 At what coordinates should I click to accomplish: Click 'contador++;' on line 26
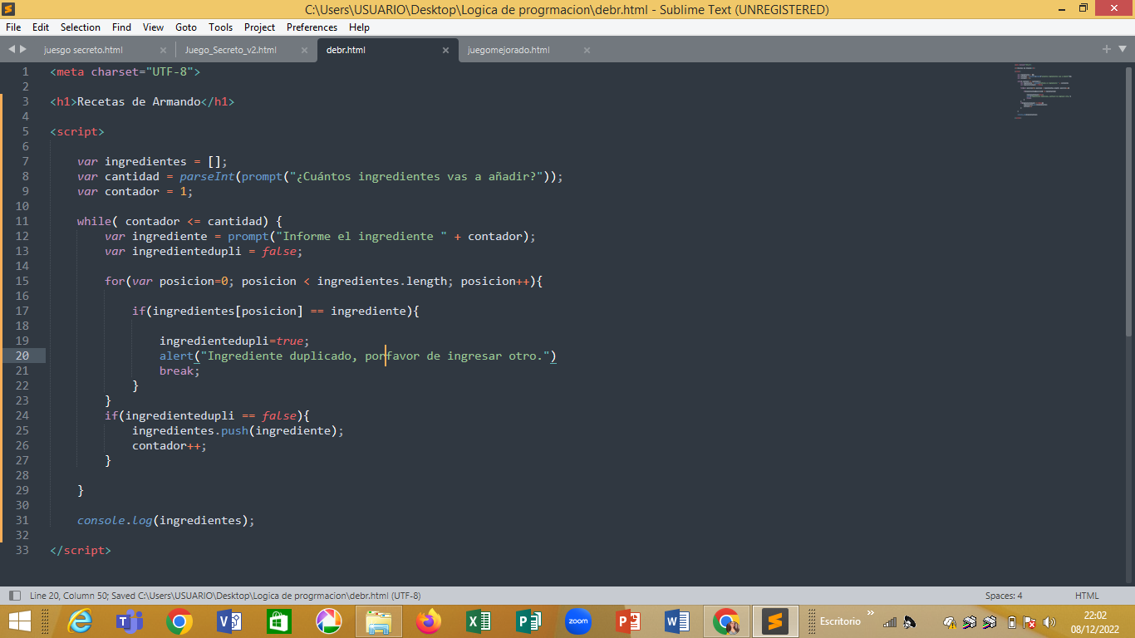point(170,445)
